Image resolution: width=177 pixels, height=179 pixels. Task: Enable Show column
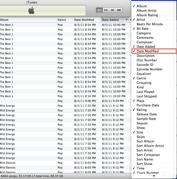click(x=154, y=128)
